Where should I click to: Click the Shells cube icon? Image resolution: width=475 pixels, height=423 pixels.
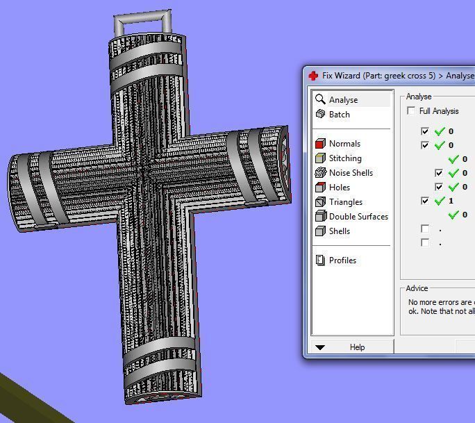click(320, 231)
